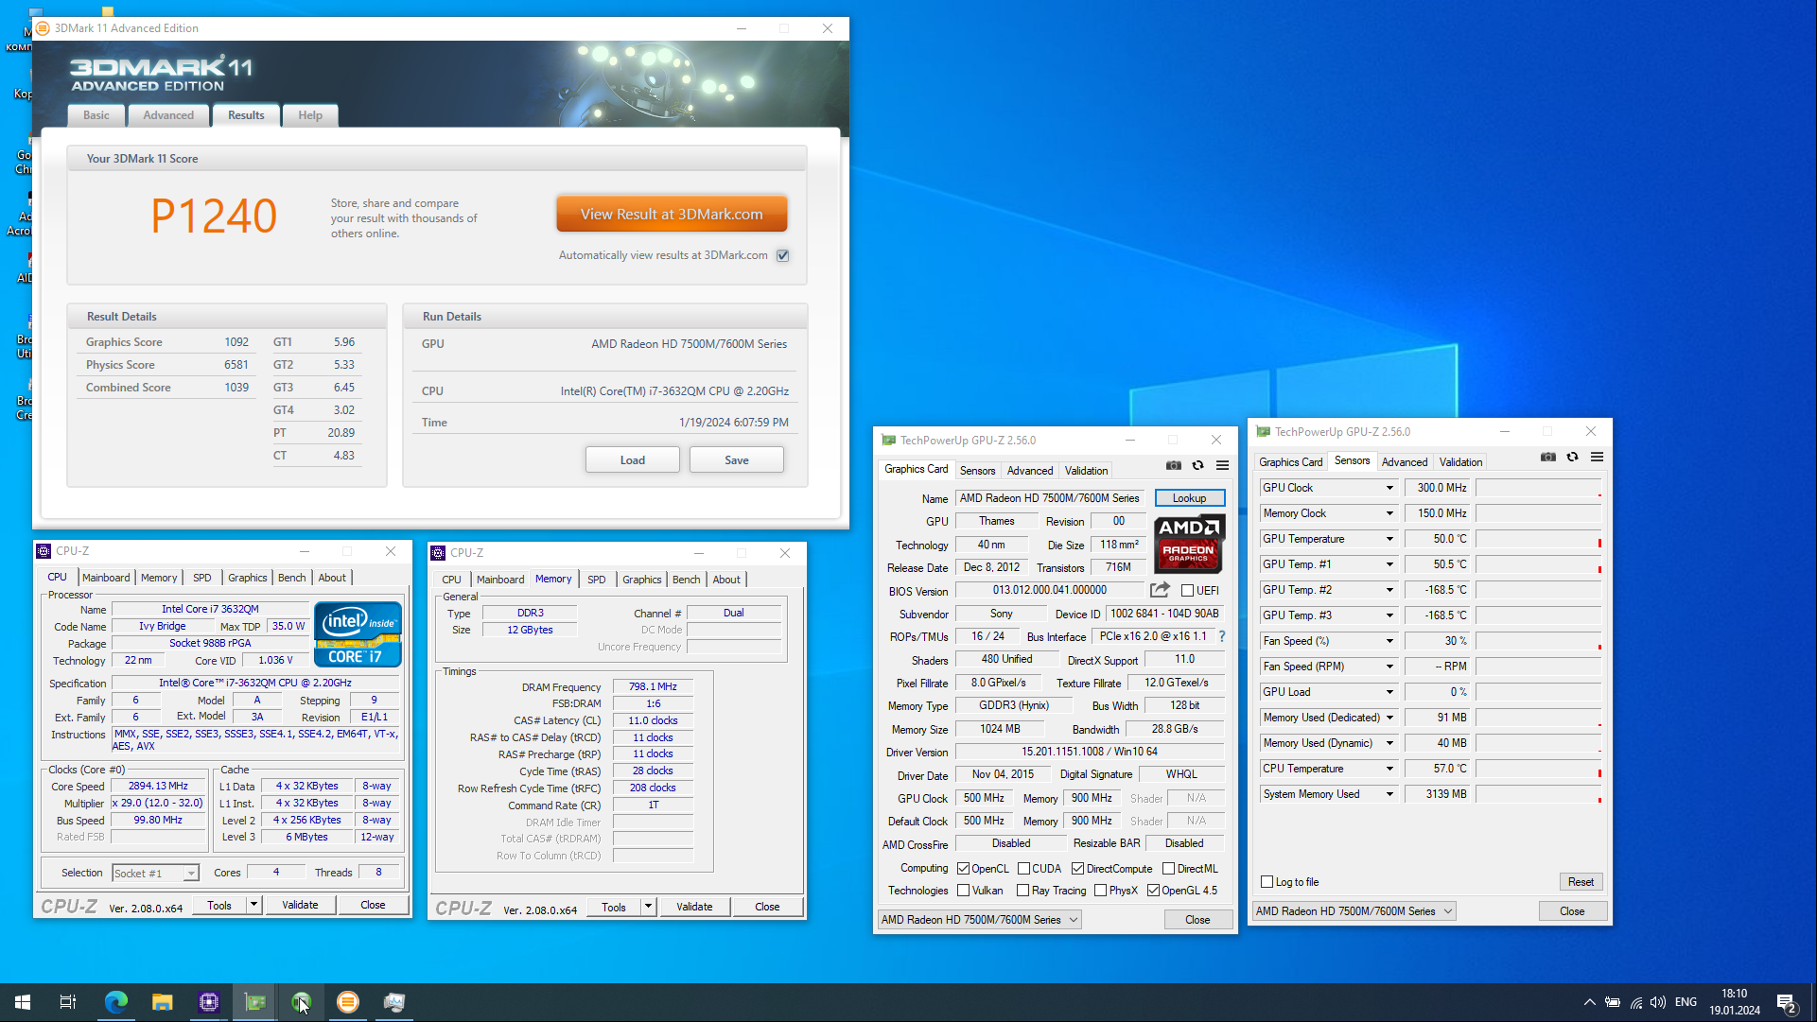
Task: Click Load button in 3DMark Run Details
Action: click(633, 460)
